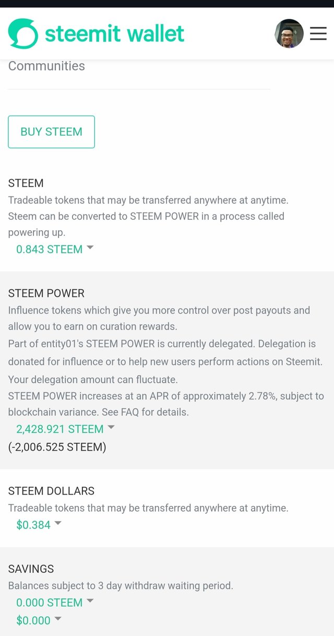
Task: Click the Steemit speech-bubble logo icon
Action: (x=23, y=34)
